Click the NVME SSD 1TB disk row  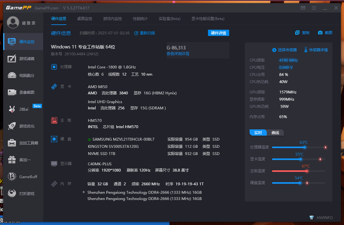pos(154,153)
